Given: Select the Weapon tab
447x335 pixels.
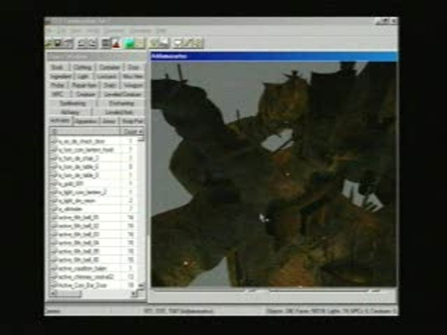Looking at the screenshot, I should click(x=133, y=85).
